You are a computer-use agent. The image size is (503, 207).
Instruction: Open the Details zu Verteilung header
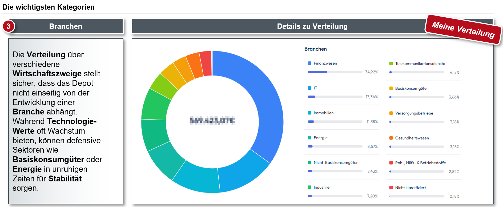click(312, 26)
